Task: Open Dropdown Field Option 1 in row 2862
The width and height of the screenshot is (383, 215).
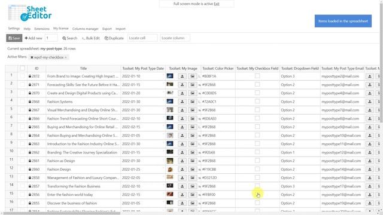Action: coord(300,152)
